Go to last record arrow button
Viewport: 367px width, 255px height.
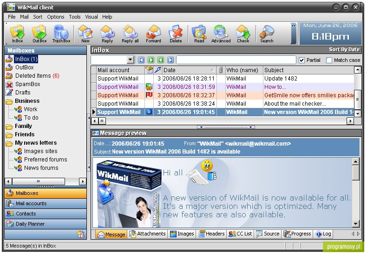pos(170,60)
